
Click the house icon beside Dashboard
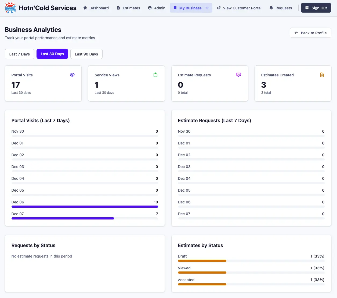[85, 8]
